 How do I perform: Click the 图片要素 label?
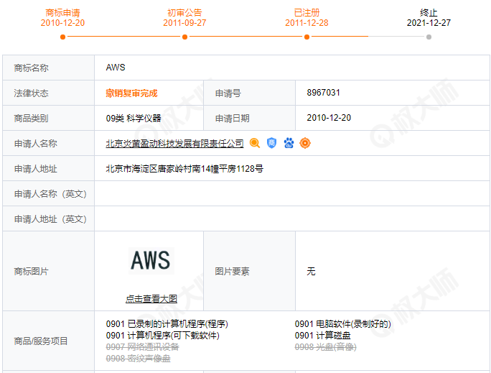(x=233, y=271)
